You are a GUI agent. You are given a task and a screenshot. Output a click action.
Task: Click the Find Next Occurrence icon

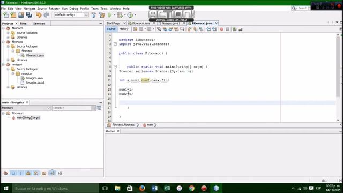pyautogui.click(x=170, y=29)
